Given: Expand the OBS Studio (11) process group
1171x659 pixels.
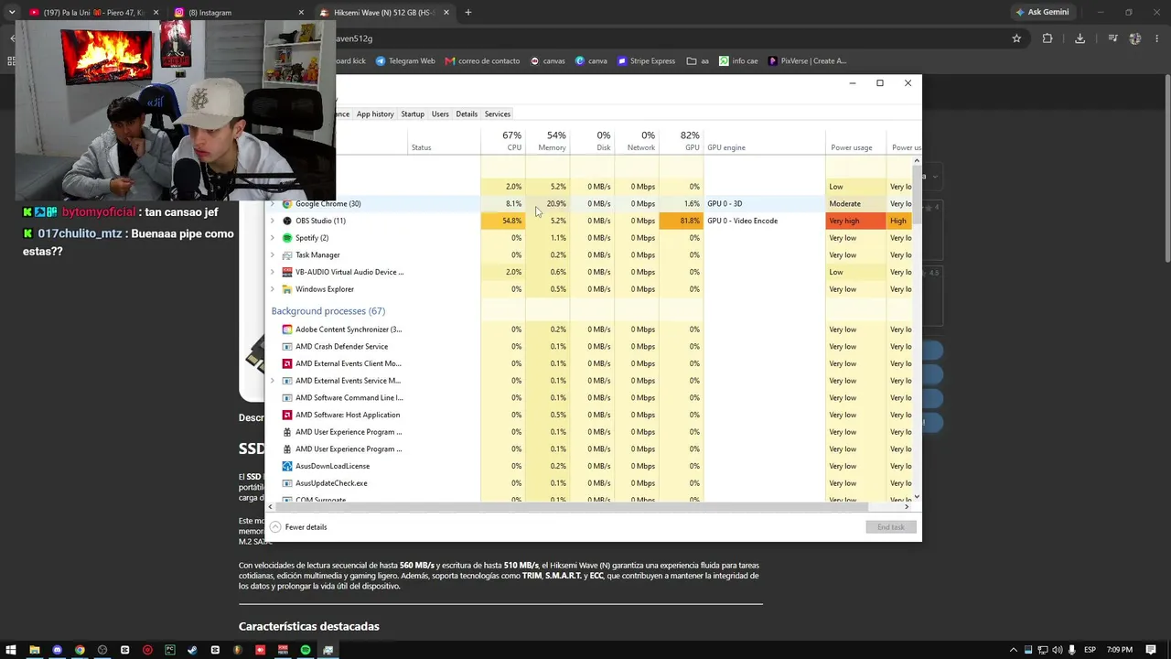Looking at the screenshot, I should pyautogui.click(x=273, y=221).
